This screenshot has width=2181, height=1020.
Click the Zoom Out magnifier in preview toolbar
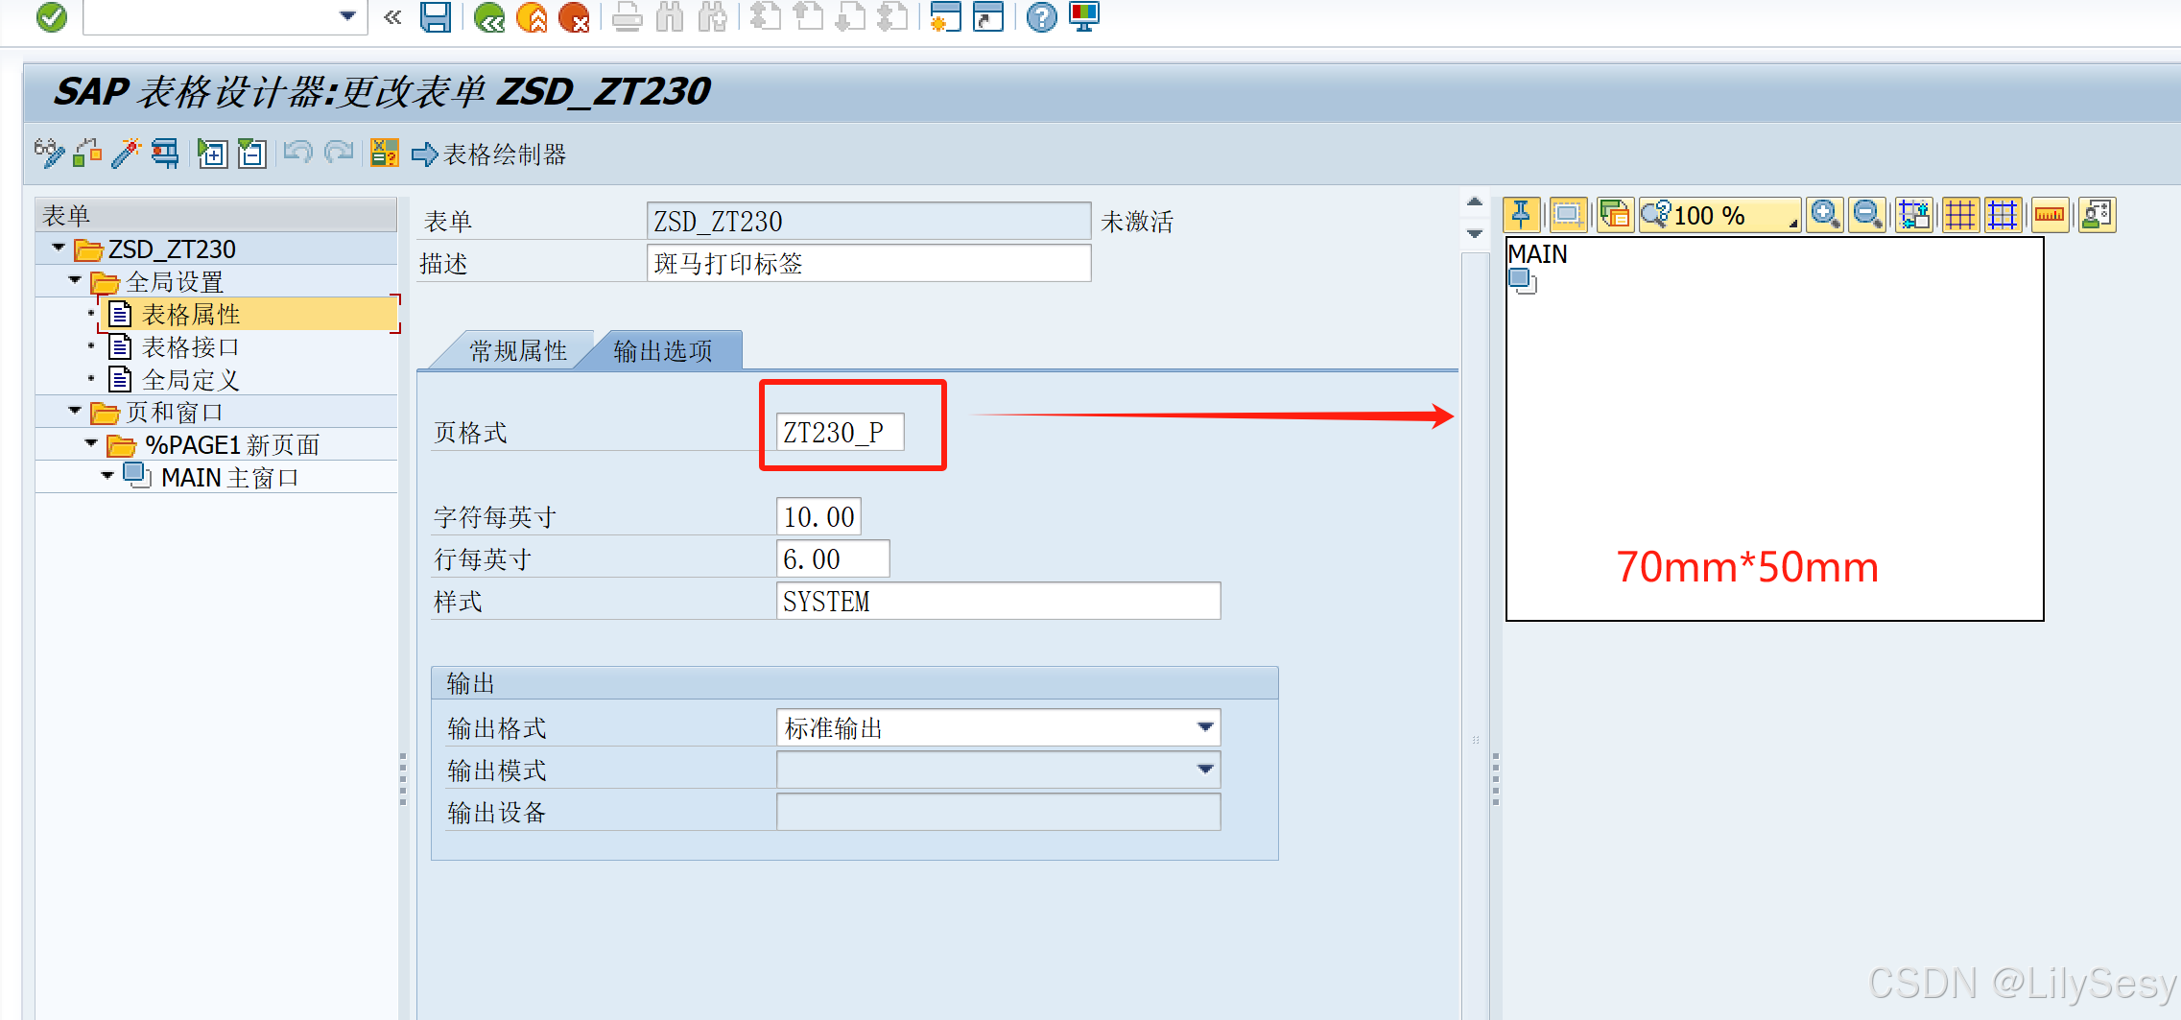[1867, 214]
